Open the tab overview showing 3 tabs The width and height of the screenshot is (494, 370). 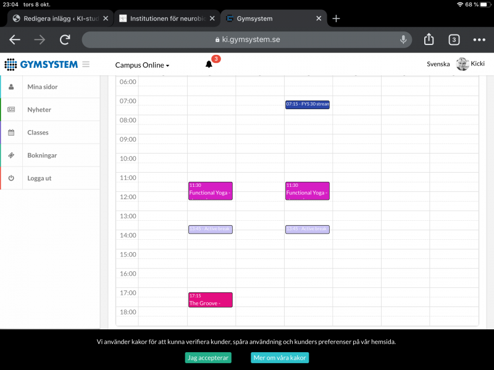coord(454,39)
